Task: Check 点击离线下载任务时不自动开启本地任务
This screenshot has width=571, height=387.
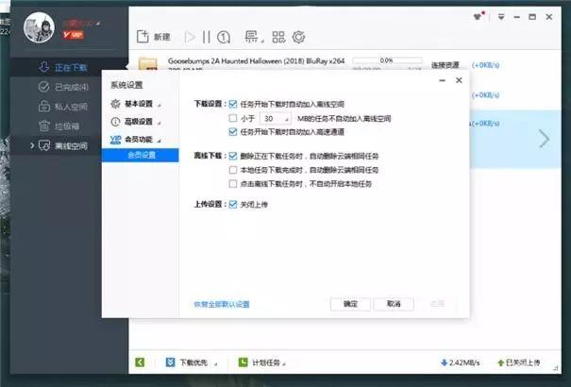Action: point(233,184)
